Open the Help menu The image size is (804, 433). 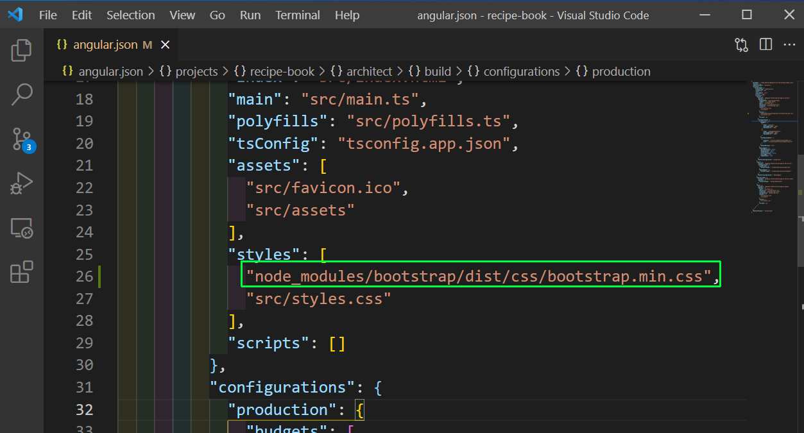(x=347, y=15)
